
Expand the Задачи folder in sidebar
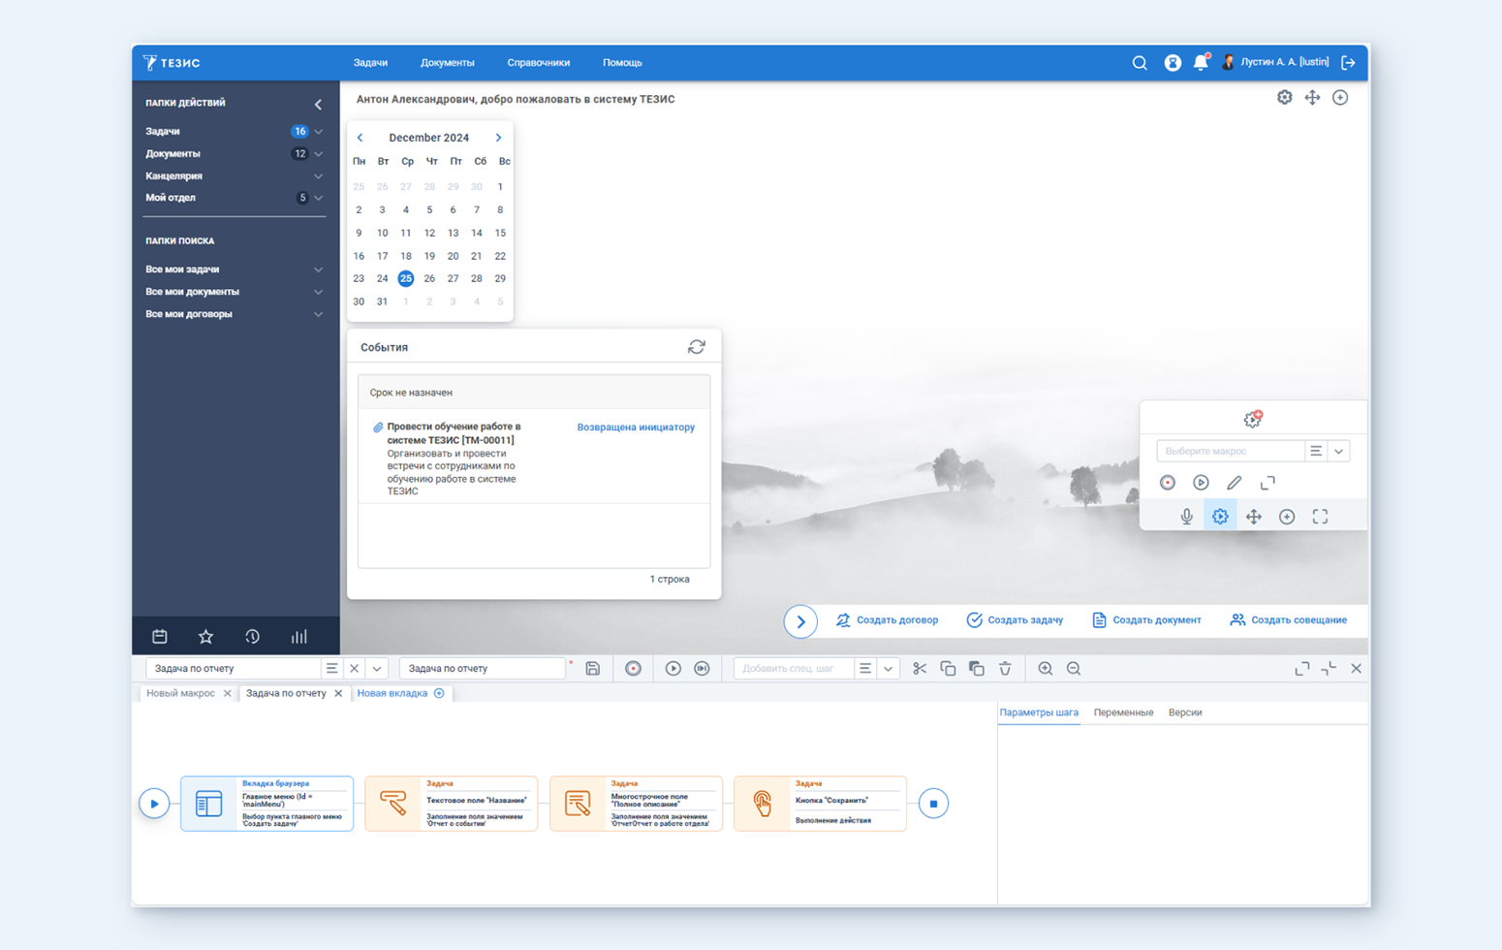(x=318, y=132)
